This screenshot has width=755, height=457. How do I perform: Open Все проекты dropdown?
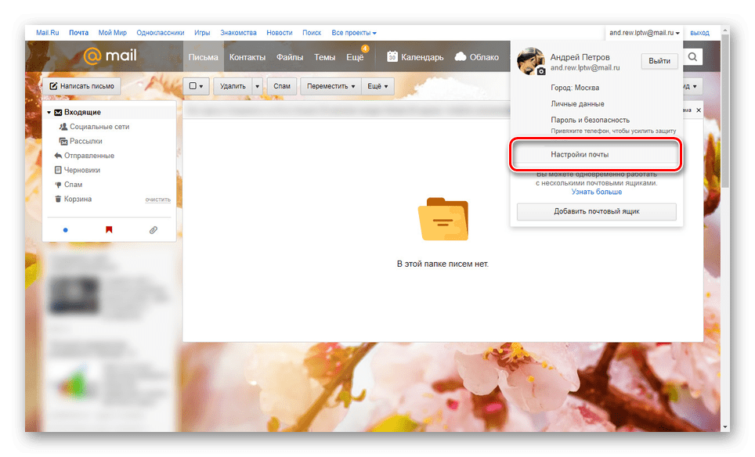354,33
